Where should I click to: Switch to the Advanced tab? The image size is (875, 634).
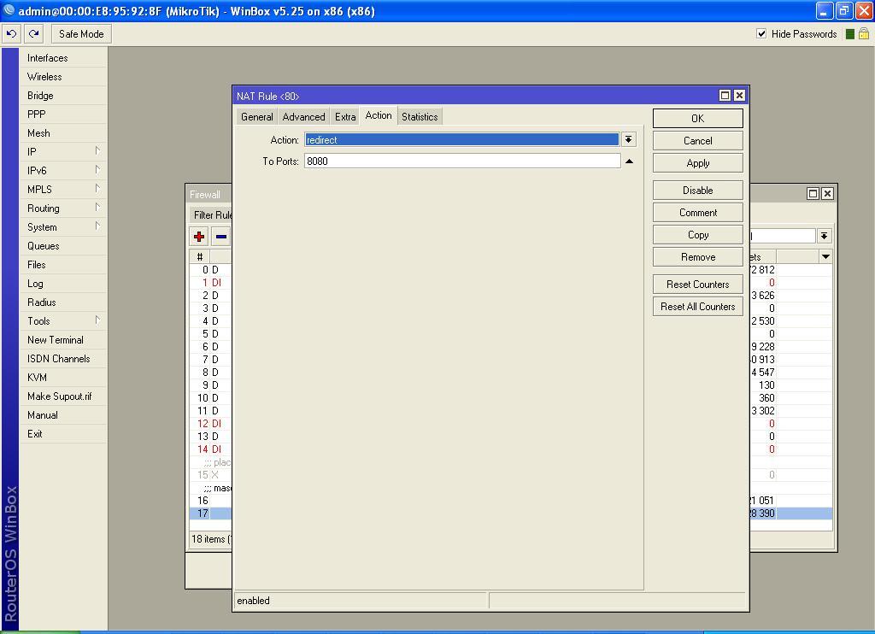pyautogui.click(x=303, y=117)
